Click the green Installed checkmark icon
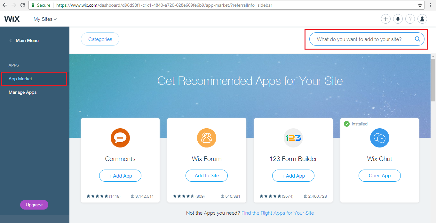This screenshot has height=223, width=436. [347, 124]
